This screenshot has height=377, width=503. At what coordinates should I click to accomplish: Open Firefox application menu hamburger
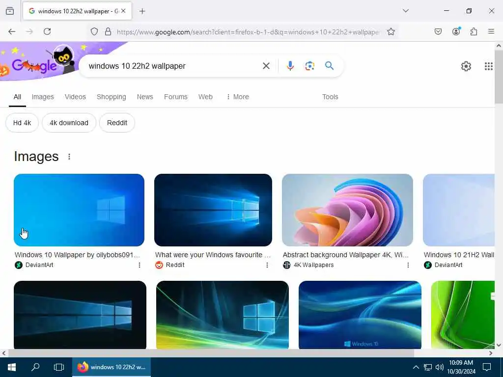coord(491,31)
